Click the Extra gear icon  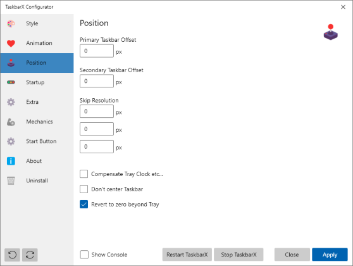(11, 102)
